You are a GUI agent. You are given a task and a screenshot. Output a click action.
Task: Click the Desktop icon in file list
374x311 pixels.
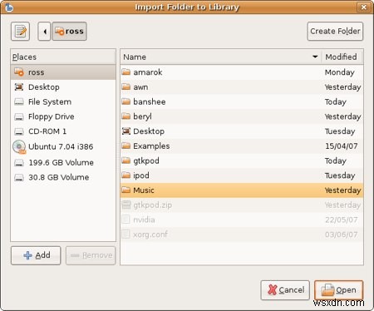coord(126,131)
